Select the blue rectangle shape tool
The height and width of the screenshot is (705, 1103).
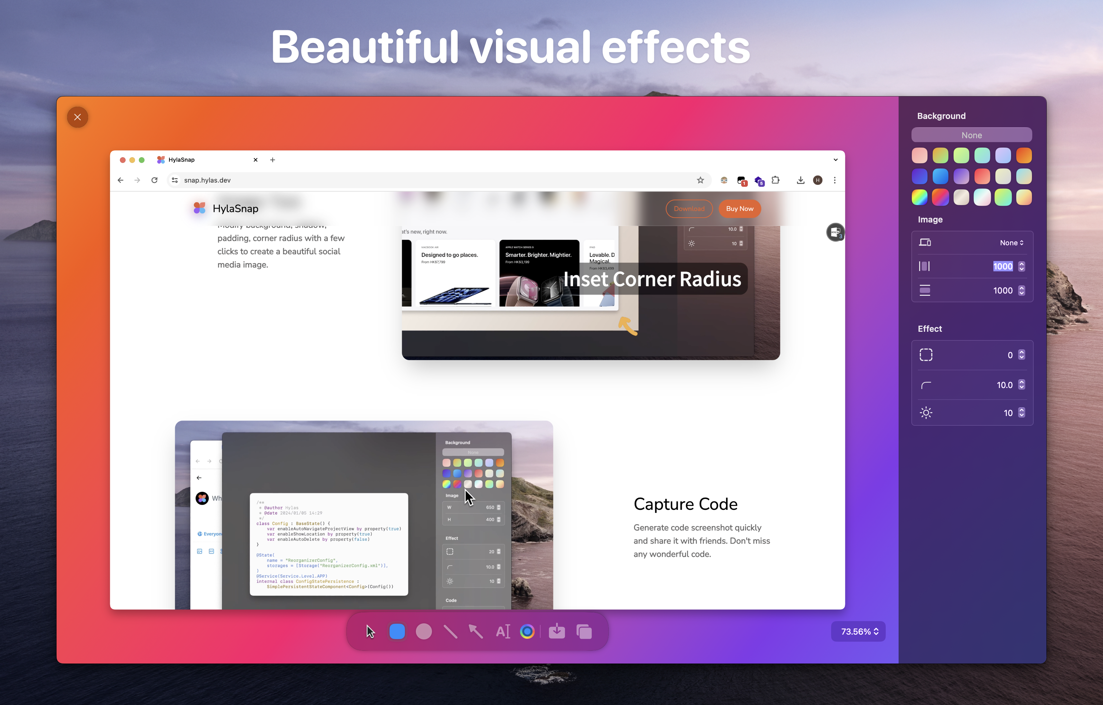(397, 631)
